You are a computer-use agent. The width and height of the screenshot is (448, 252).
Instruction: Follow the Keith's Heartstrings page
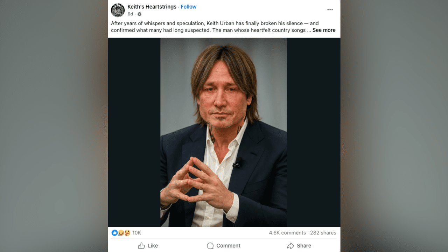(188, 7)
